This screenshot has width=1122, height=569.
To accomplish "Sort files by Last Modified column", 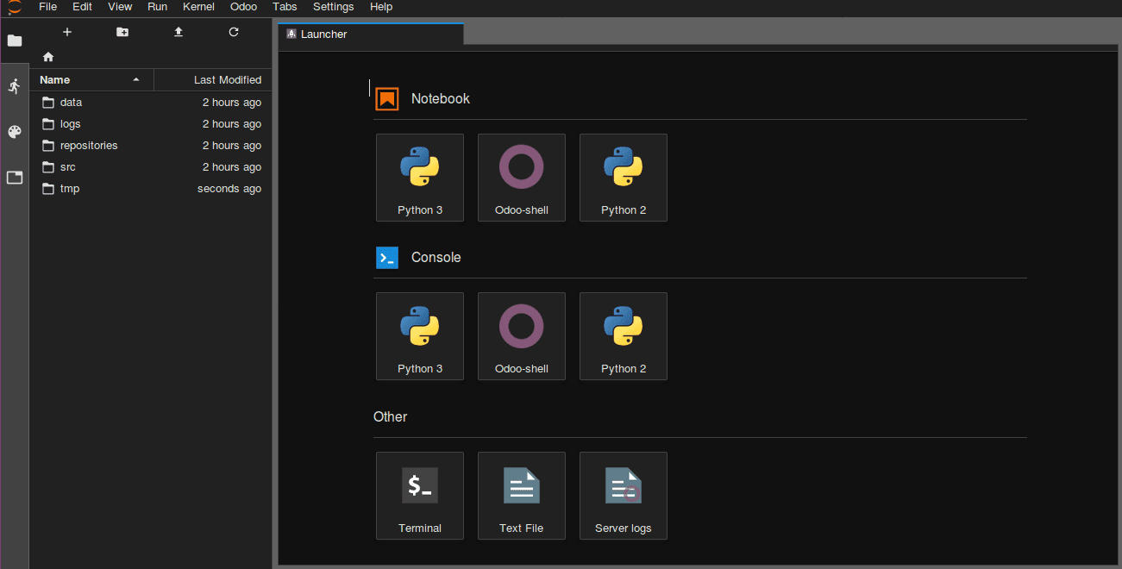I will pos(213,80).
